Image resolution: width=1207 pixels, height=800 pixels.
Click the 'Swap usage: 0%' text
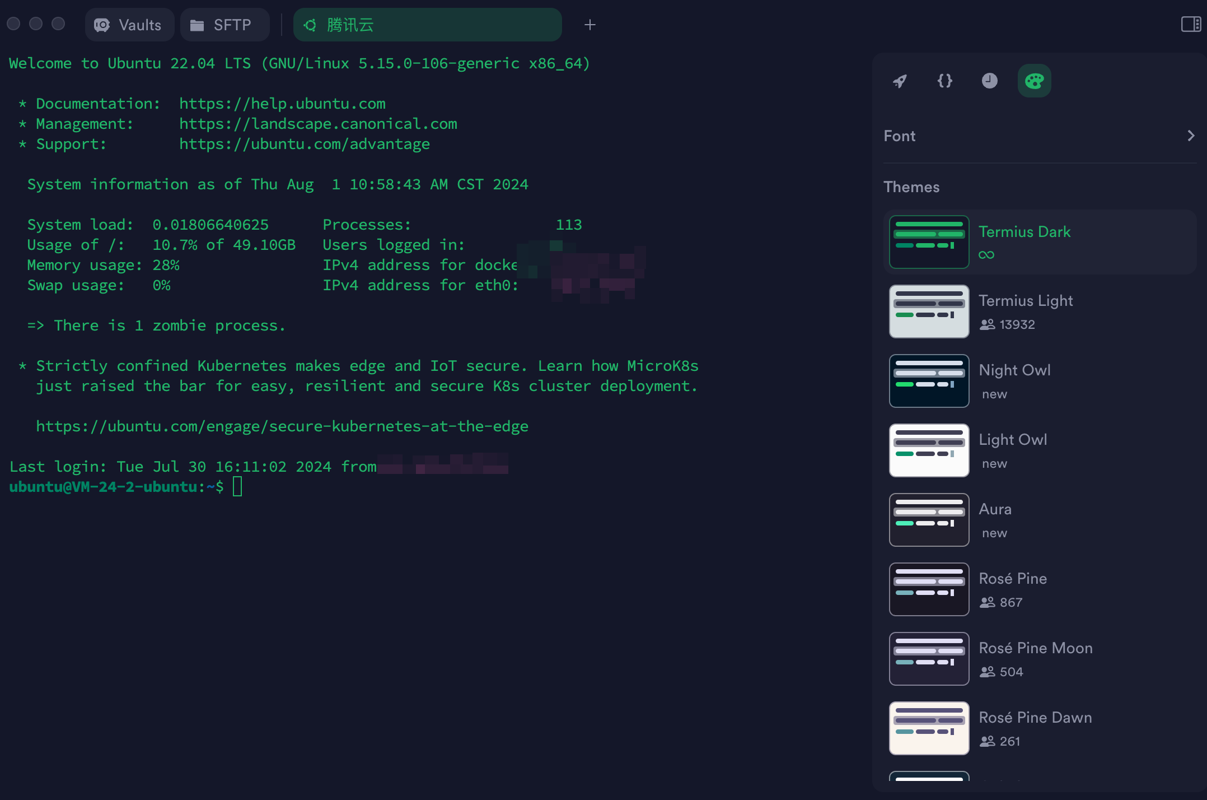click(x=99, y=285)
